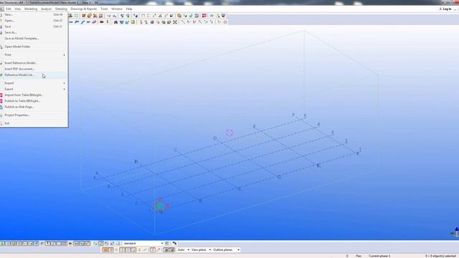Open the Tools menu
This screenshot has width=459, height=258.
[104, 9]
